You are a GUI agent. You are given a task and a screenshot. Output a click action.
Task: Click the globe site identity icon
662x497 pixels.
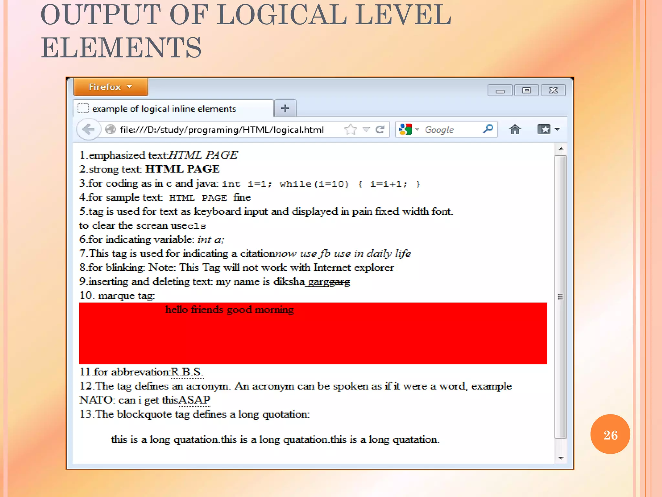(111, 129)
